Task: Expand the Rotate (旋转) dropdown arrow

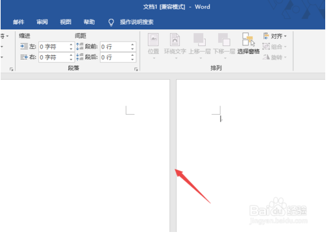Action: [x=285, y=57]
